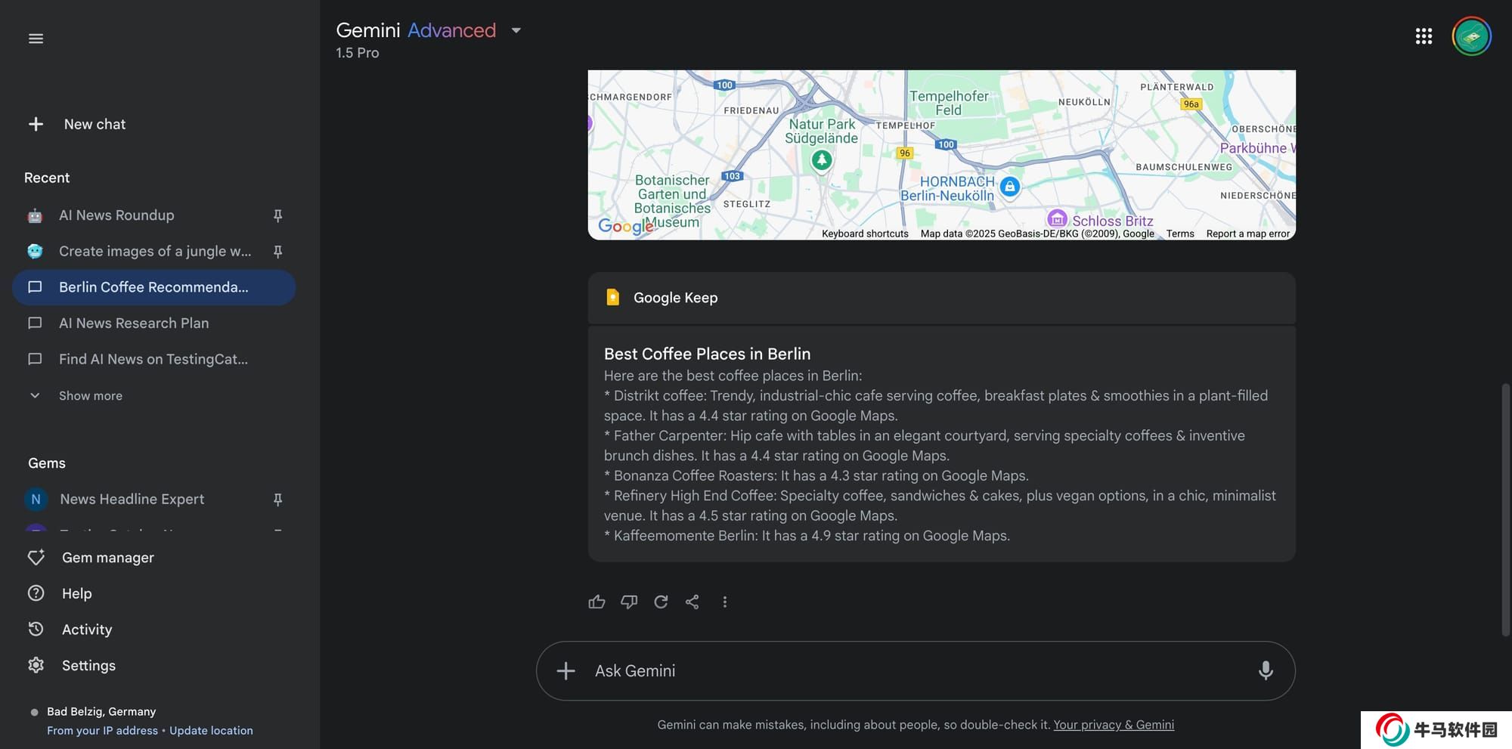Image resolution: width=1512 pixels, height=749 pixels.
Task: Click the vertical scrollbar on the right
Action: 1505,506
